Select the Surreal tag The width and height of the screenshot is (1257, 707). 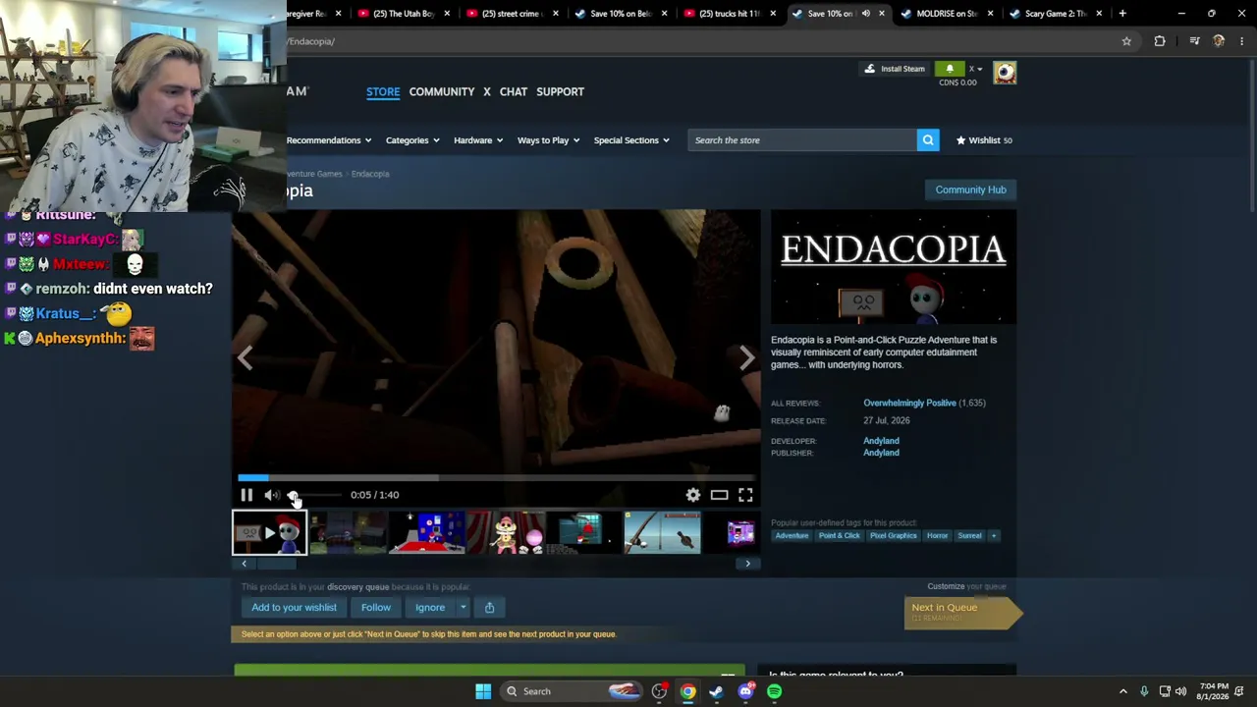[x=969, y=536]
